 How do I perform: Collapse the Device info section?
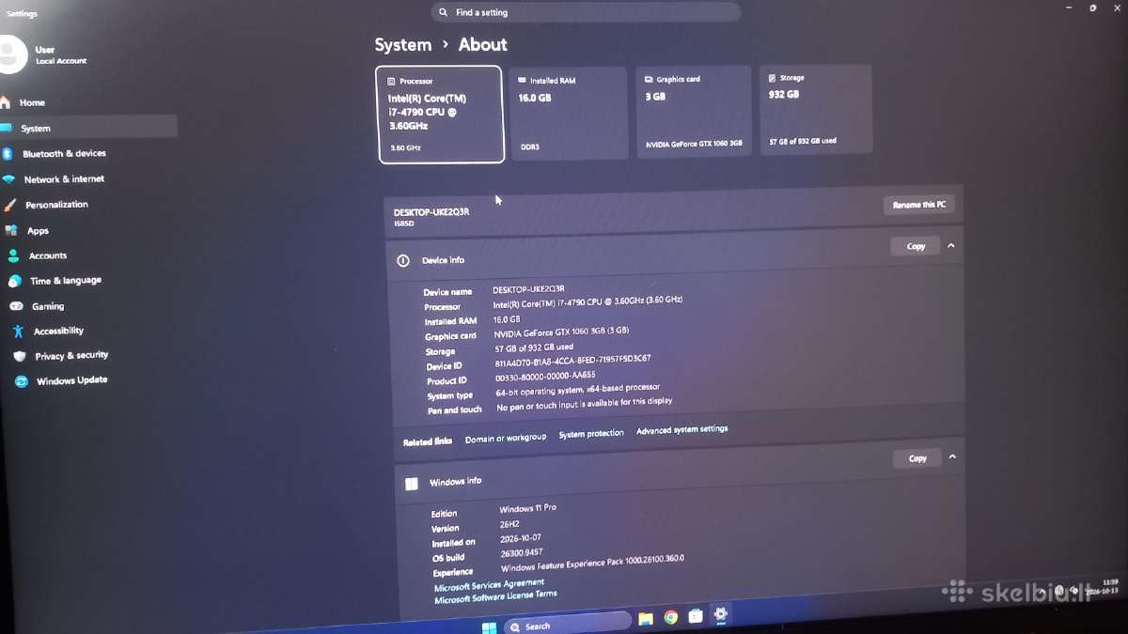click(951, 246)
